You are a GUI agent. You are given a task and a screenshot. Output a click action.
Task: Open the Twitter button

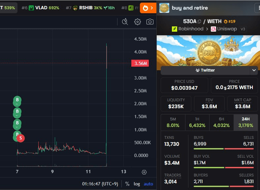click(205, 70)
